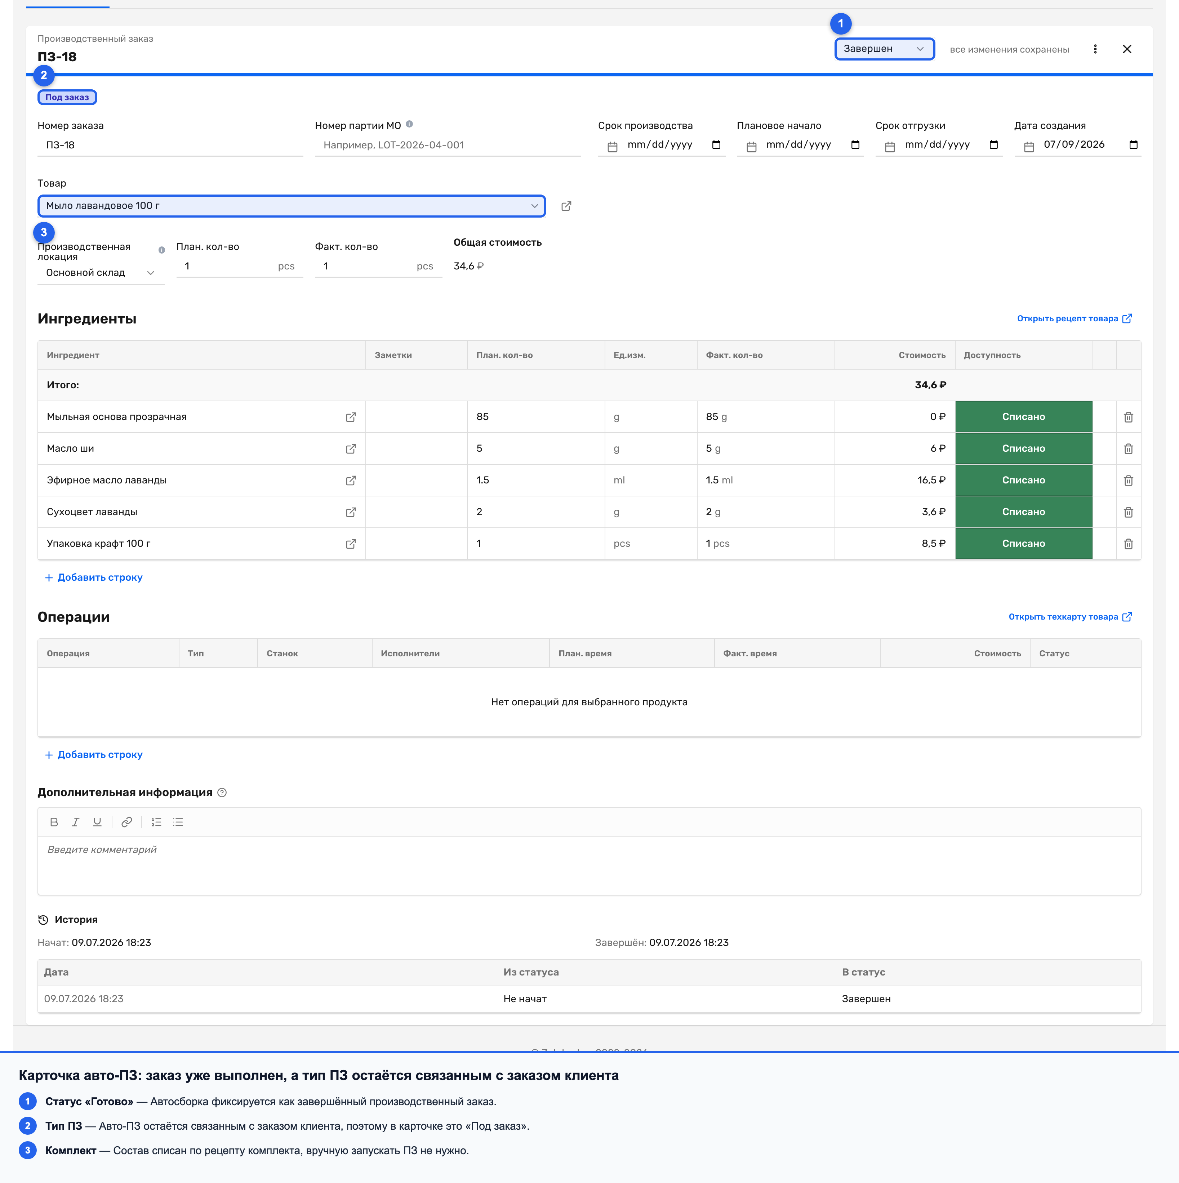Click the Исполнители column header
Image resolution: width=1179 pixels, height=1183 pixels.
pyautogui.click(x=460, y=653)
